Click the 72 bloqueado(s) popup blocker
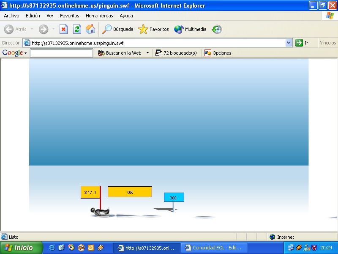 [x=176, y=53]
